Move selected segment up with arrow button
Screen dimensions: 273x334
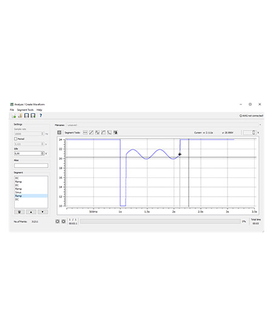(x=31, y=212)
